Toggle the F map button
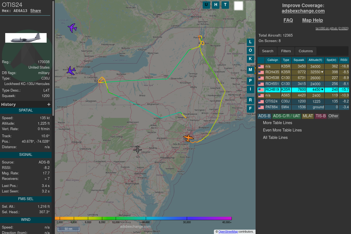The image size is (351, 234). (250, 109)
